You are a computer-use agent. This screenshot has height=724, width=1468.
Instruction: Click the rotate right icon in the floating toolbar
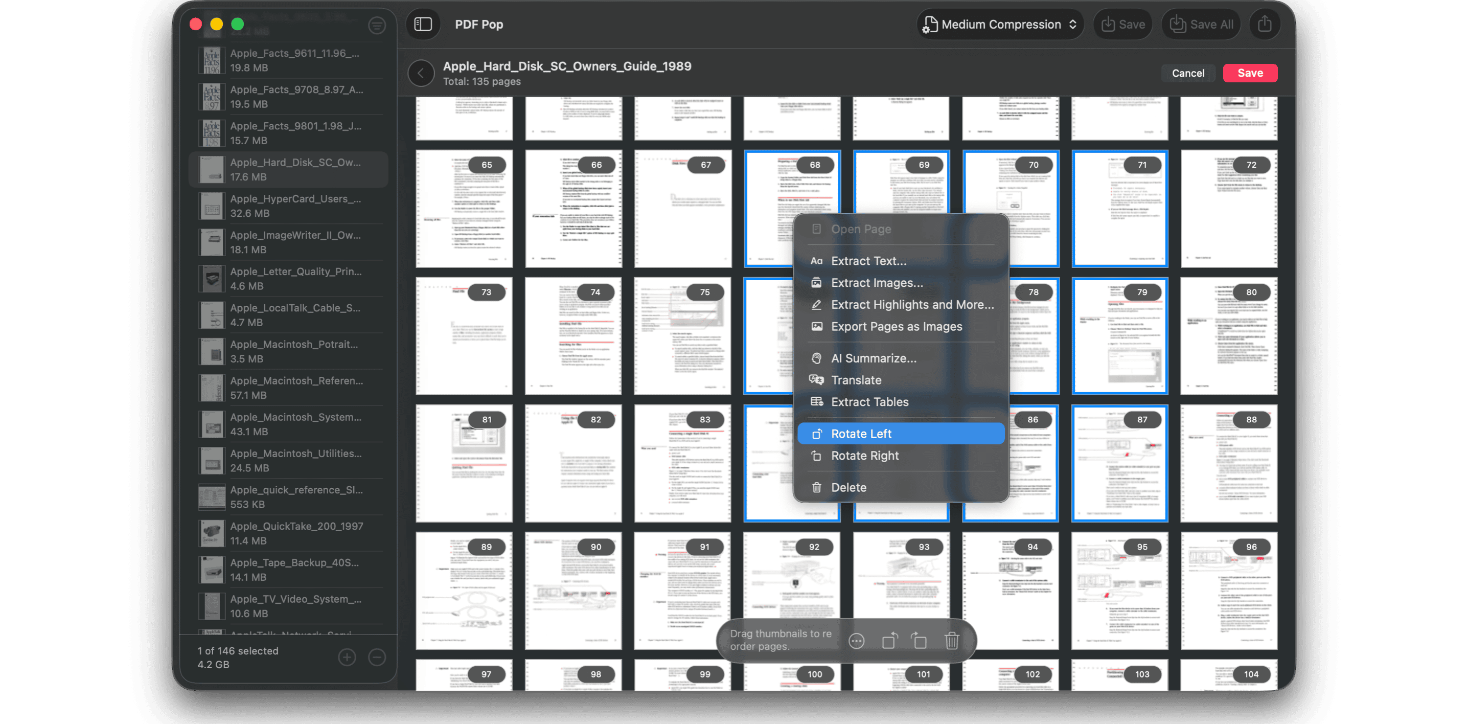[919, 641]
